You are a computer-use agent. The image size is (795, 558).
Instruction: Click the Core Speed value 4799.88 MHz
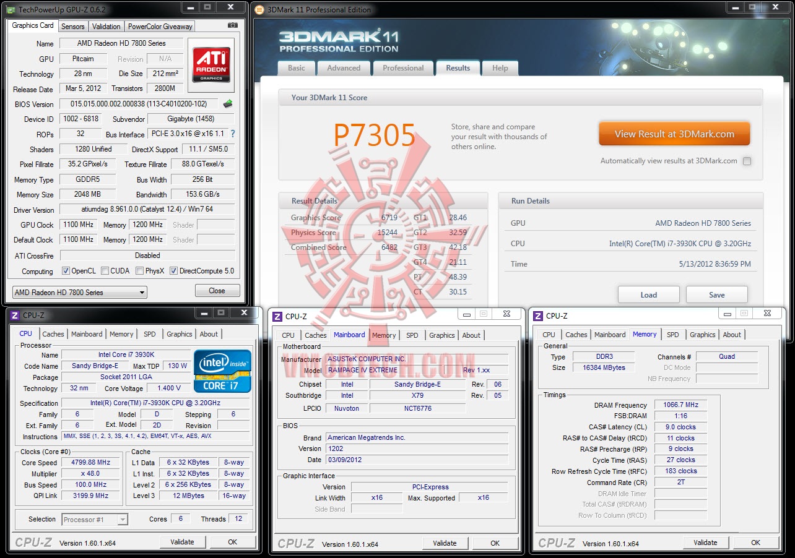coord(92,462)
